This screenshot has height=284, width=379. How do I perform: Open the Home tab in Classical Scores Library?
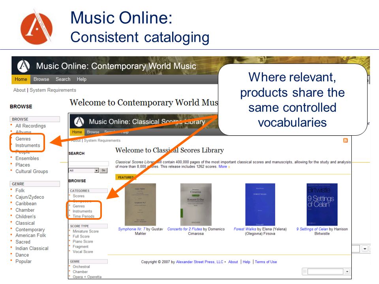[77, 132]
